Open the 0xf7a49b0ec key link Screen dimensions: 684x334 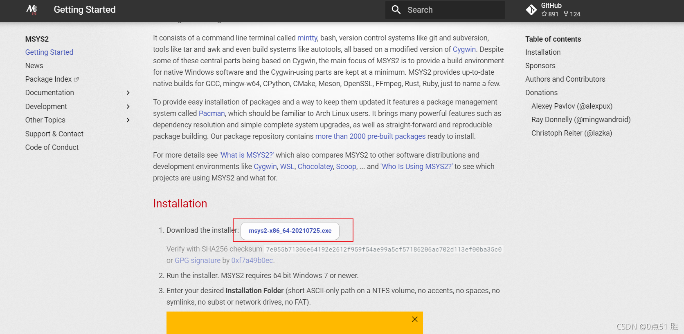click(x=252, y=261)
